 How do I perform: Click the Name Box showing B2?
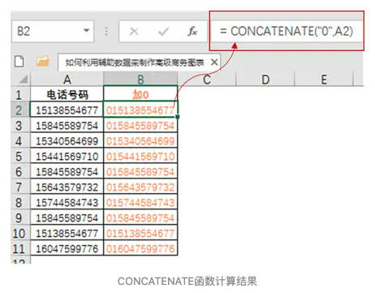tap(53, 32)
